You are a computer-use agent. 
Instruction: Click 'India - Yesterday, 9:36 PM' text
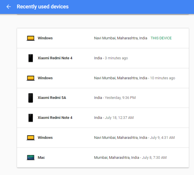coord(115,98)
